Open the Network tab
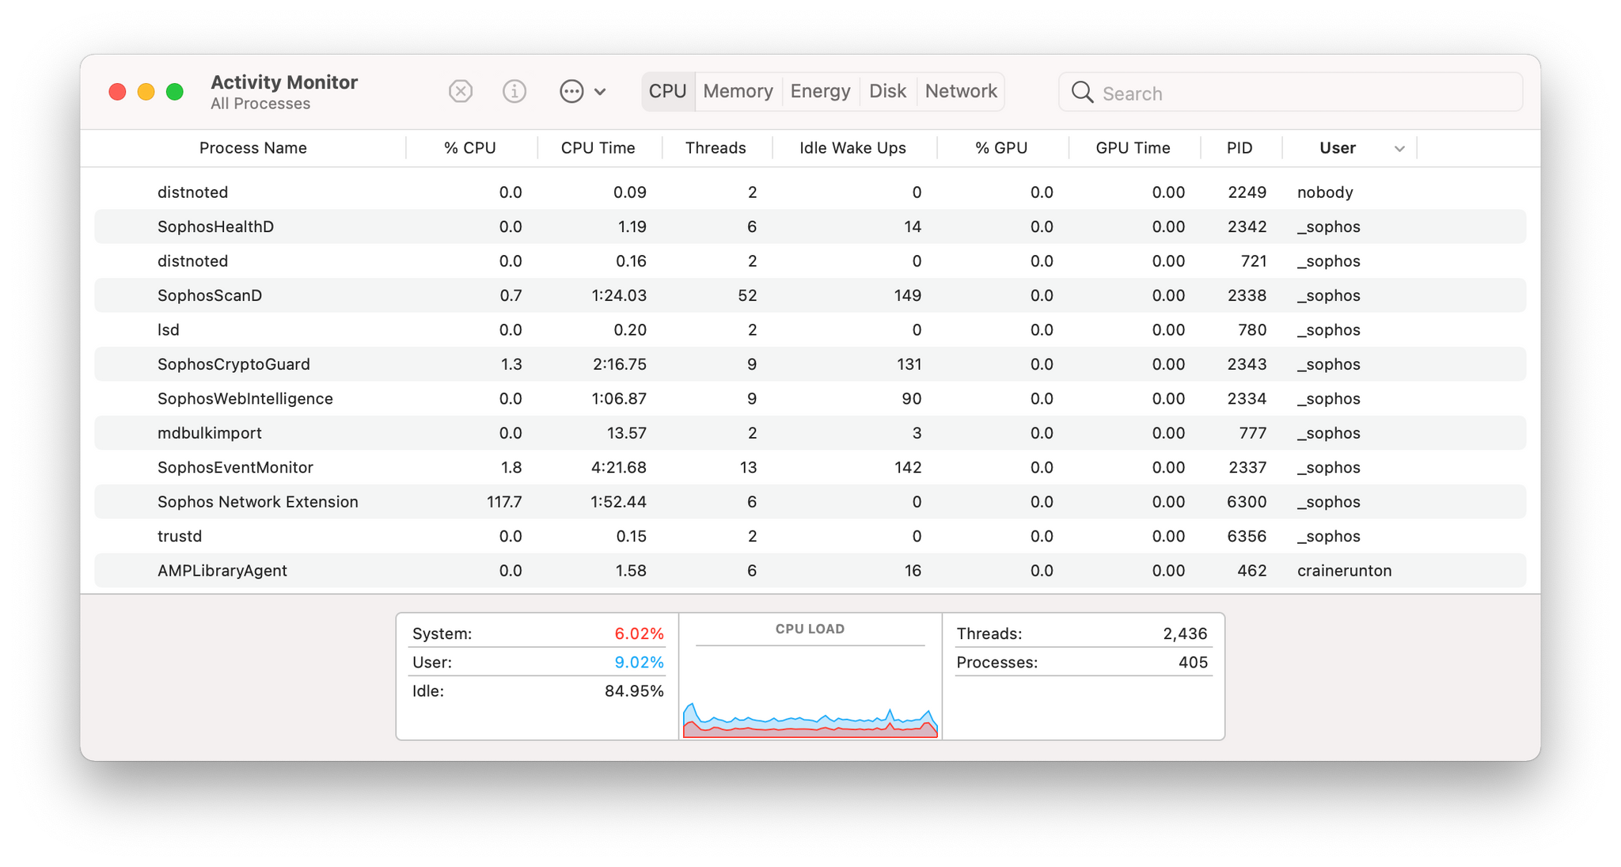The image size is (1621, 867). coord(959,91)
